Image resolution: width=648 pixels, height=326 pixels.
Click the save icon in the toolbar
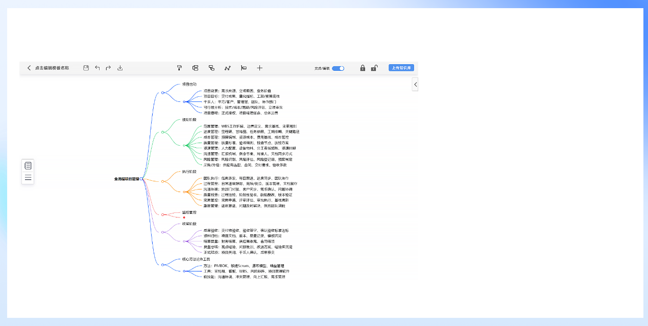(x=86, y=68)
